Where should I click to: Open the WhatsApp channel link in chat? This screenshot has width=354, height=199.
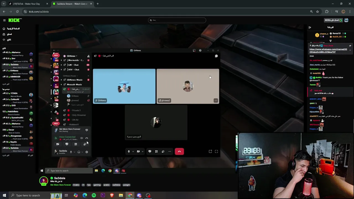click(328, 51)
